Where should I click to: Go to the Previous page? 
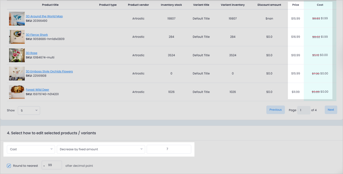click(x=276, y=110)
